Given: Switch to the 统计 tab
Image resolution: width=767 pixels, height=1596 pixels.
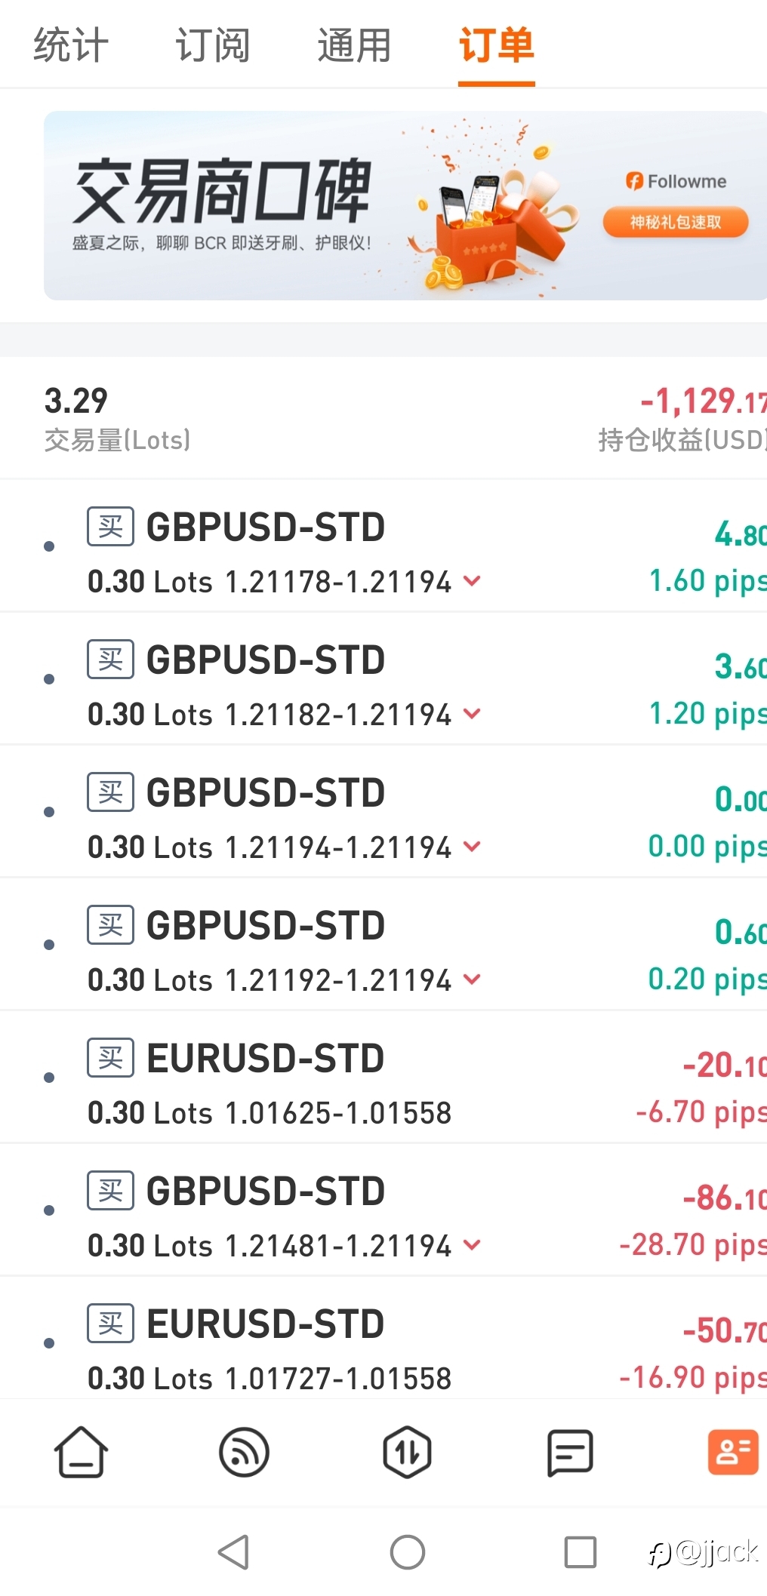Looking at the screenshot, I should pyautogui.click(x=71, y=45).
